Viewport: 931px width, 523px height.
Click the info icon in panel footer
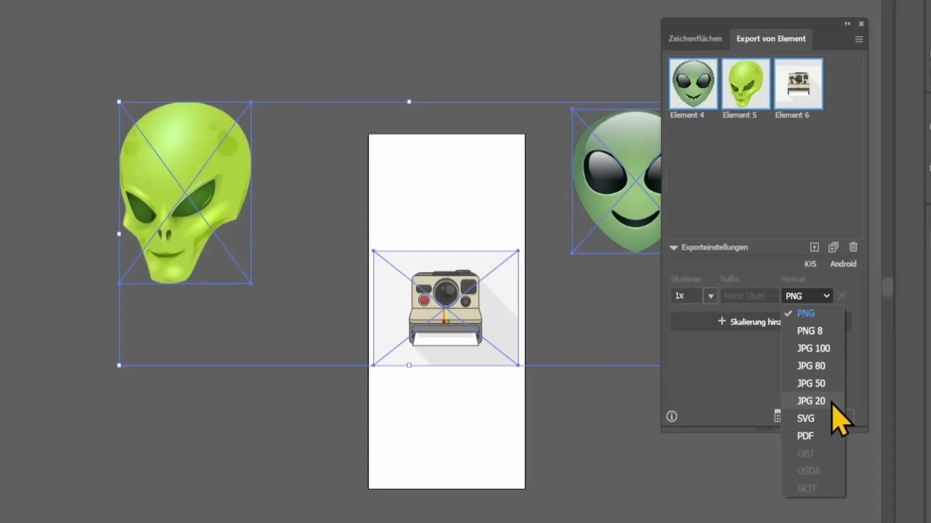(x=672, y=416)
